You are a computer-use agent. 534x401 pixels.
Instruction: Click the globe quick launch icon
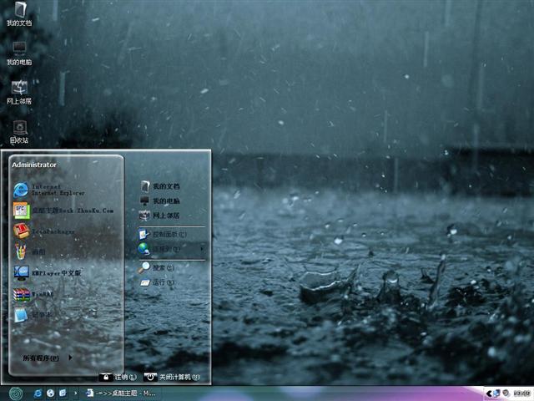point(50,393)
